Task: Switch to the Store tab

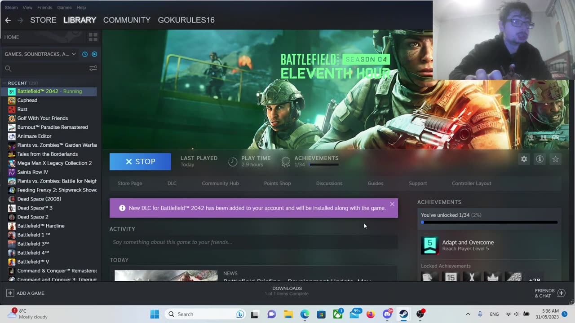Action: tap(43, 20)
